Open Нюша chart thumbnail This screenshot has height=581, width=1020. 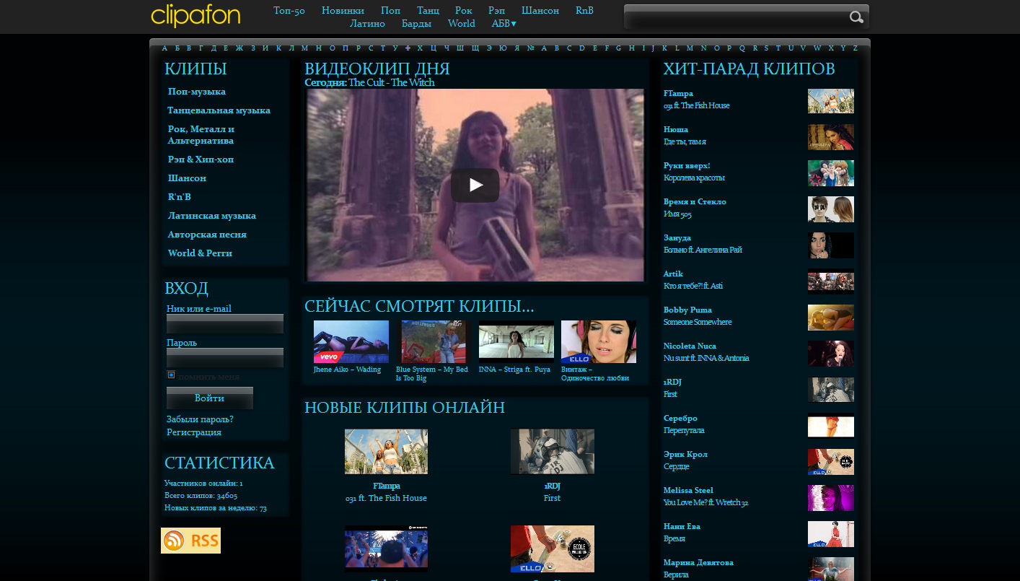point(831,137)
